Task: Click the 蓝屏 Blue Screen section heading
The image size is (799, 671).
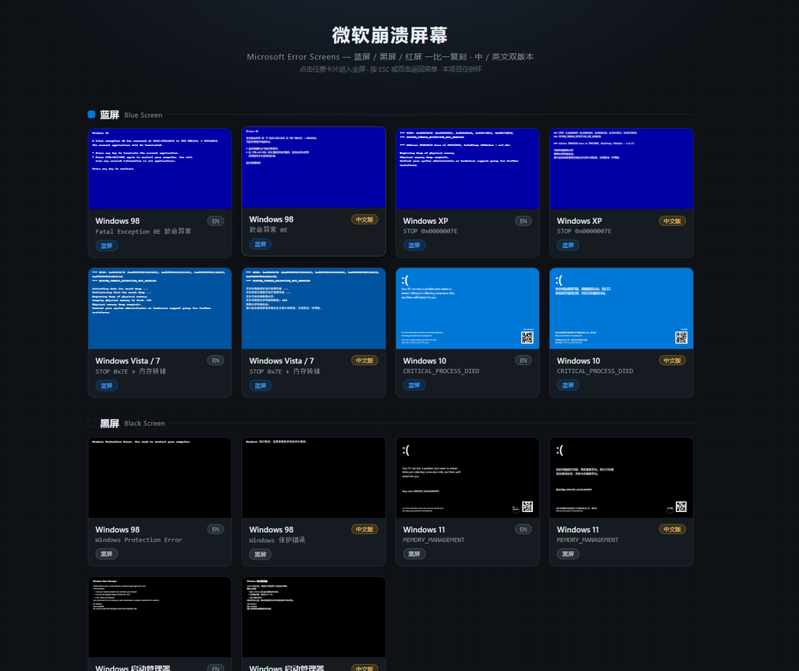Action: click(131, 115)
